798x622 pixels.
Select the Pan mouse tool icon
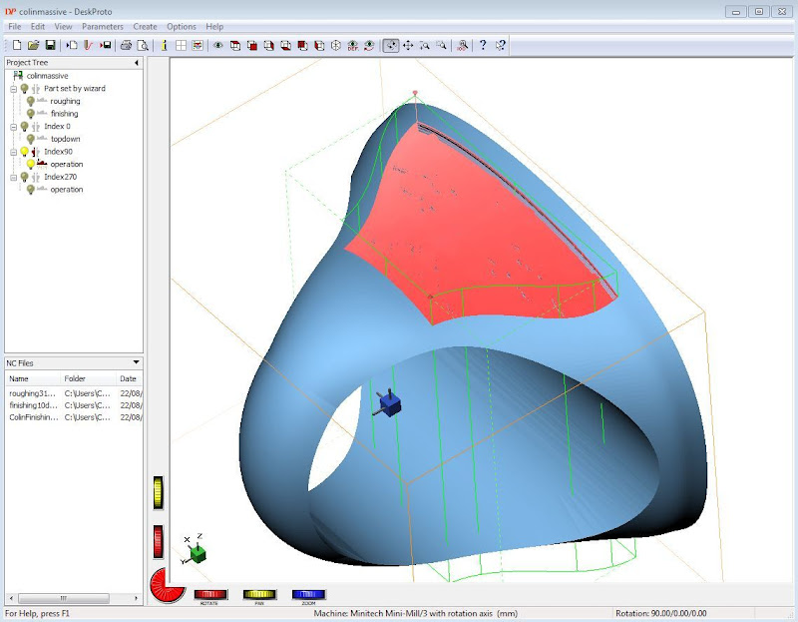(x=408, y=45)
